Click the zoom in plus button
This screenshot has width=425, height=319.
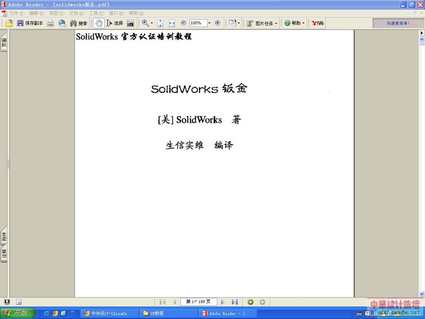tap(217, 23)
